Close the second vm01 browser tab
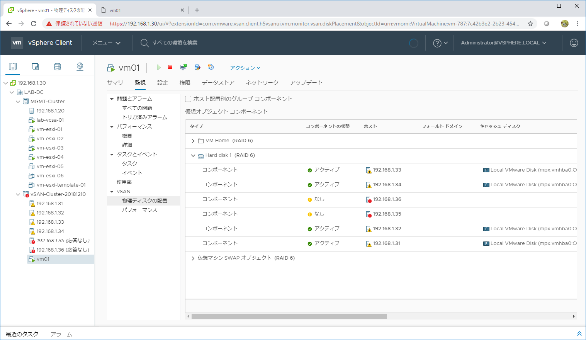 pos(182,10)
